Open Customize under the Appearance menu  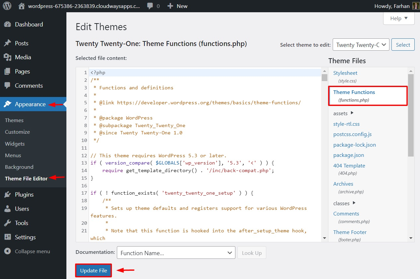click(17, 132)
